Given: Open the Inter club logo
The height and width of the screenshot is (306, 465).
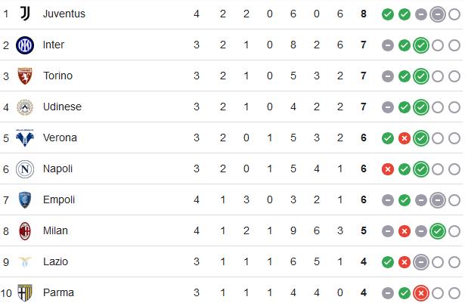Looking at the screenshot, I should click(25, 45).
